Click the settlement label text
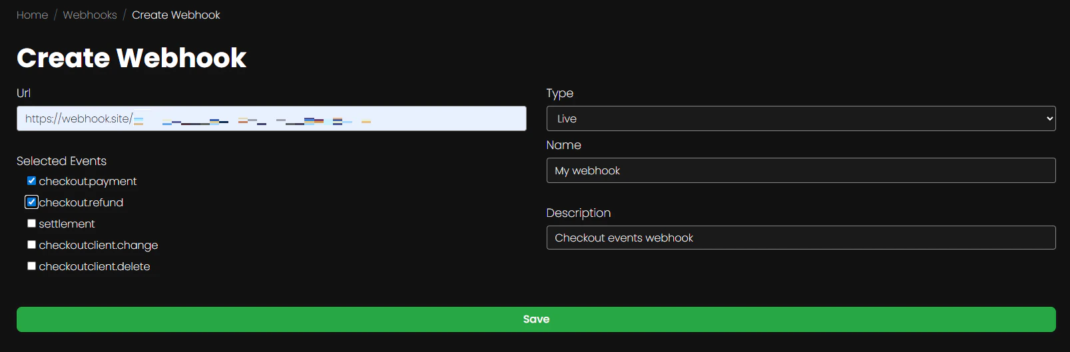 point(67,224)
